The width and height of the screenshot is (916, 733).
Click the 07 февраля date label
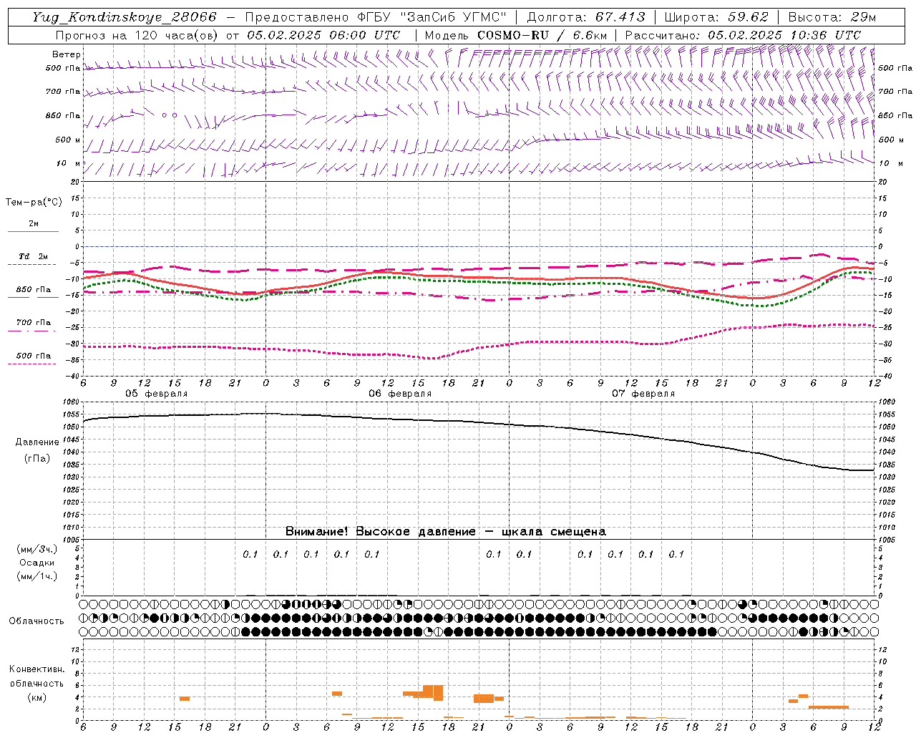643,394
